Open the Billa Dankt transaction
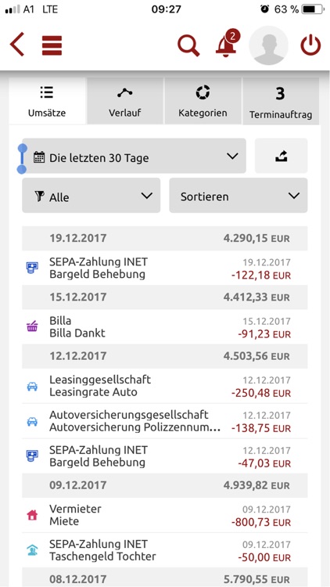 click(x=165, y=327)
